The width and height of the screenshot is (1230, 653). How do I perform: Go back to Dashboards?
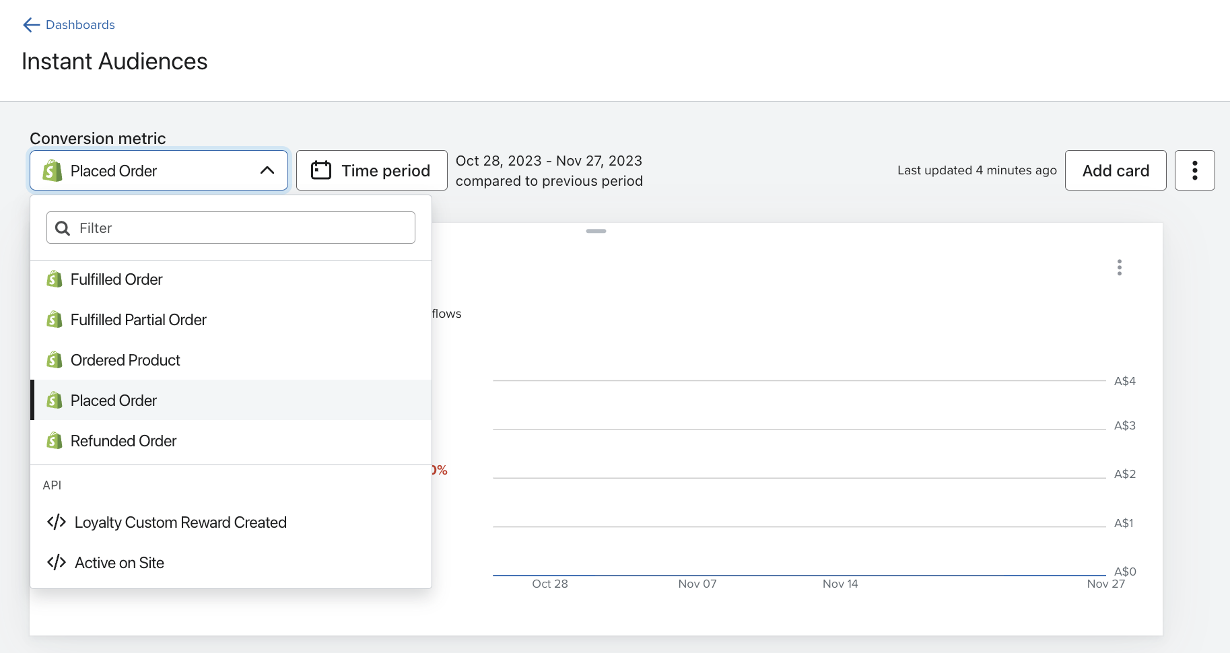(x=69, y=25)
